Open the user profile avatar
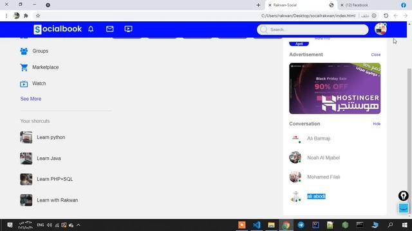412x231 pixels. point(380,29)
